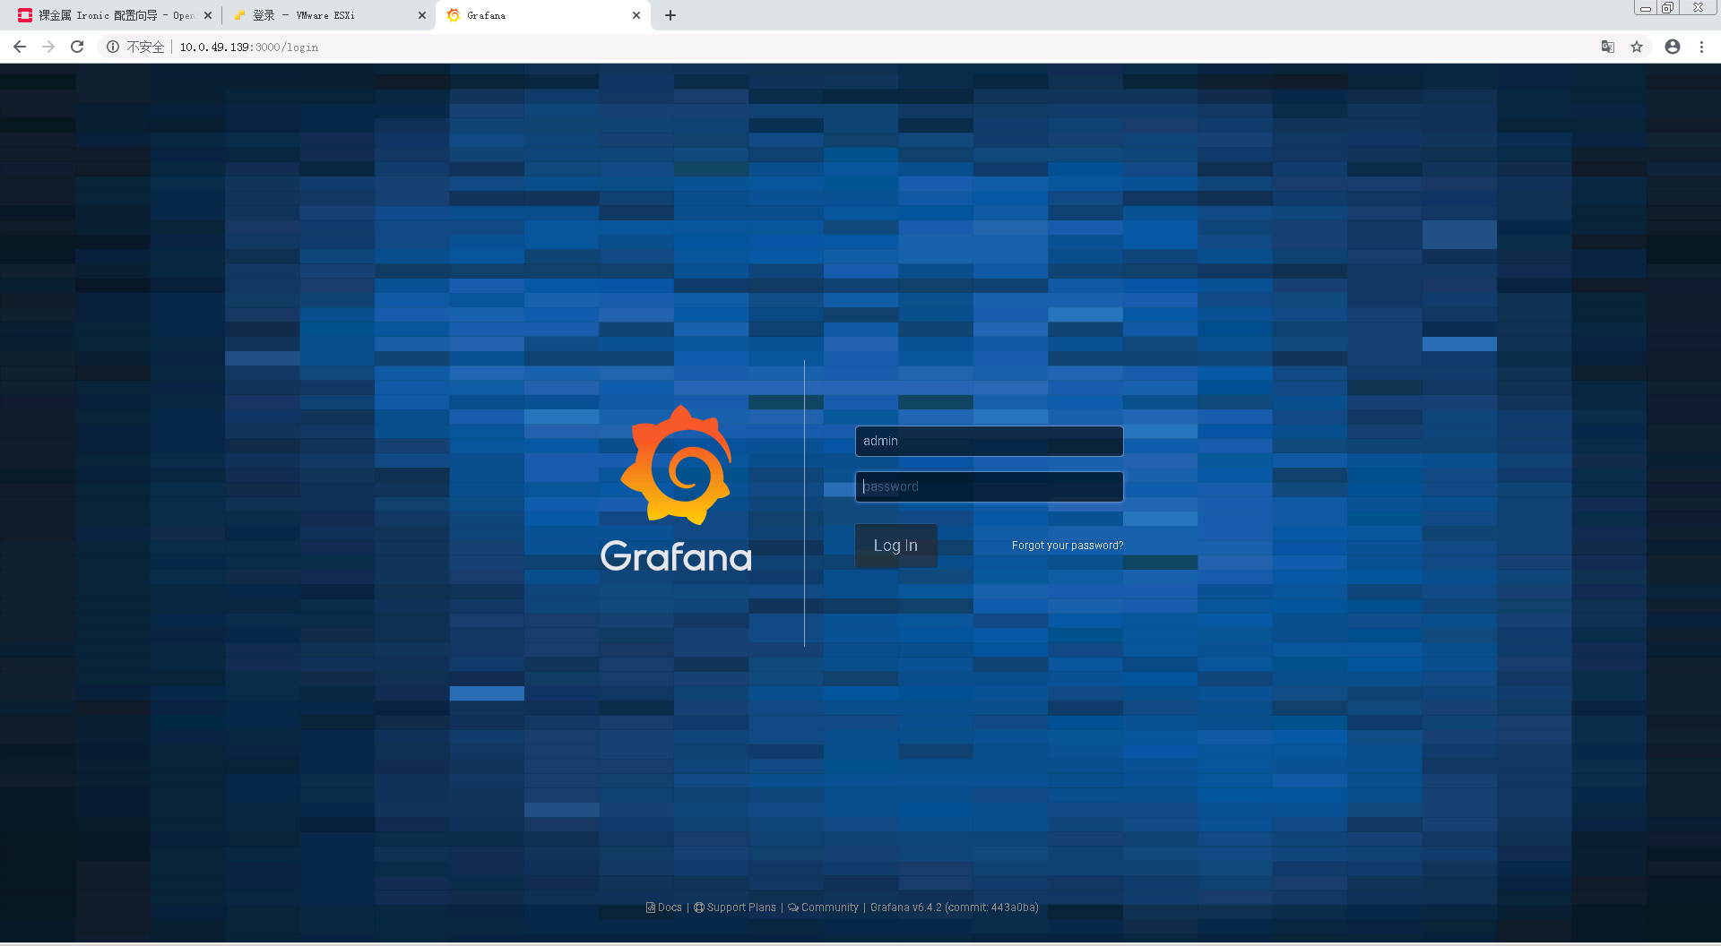Click the Log In button

[895, 546]
